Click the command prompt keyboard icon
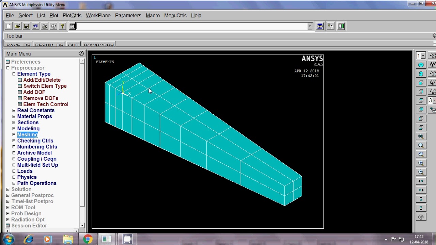The height and width of the screenshot is (245, 436). pyautogui.click(x=72, y=26)
